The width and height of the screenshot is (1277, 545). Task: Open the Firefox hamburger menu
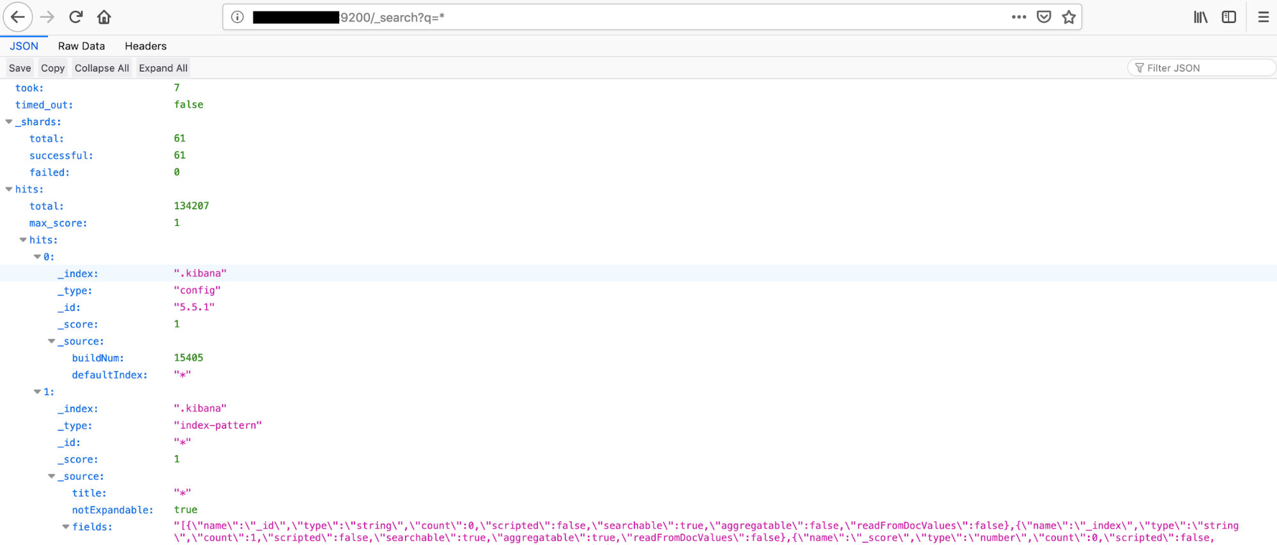coord(1263,17)
